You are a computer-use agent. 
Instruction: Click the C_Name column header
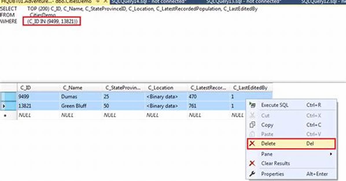(x=81, y=88)
